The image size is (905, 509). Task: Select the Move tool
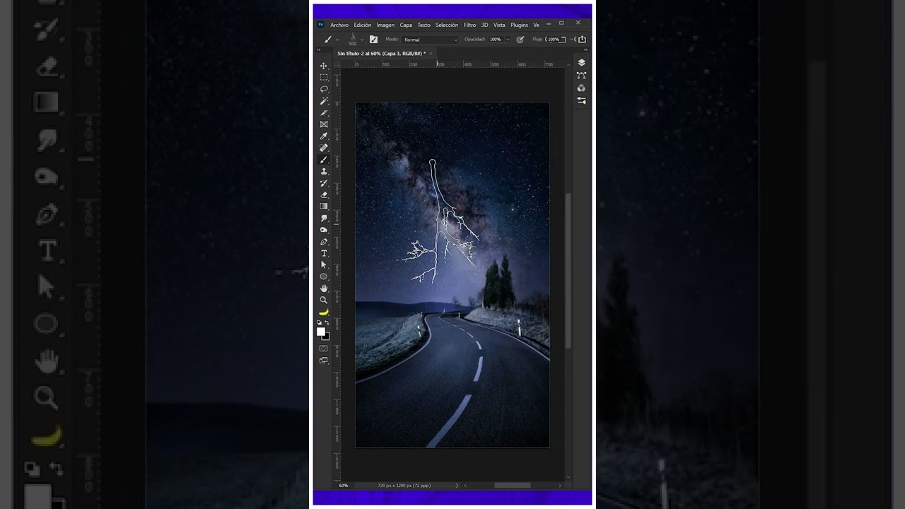324,66
